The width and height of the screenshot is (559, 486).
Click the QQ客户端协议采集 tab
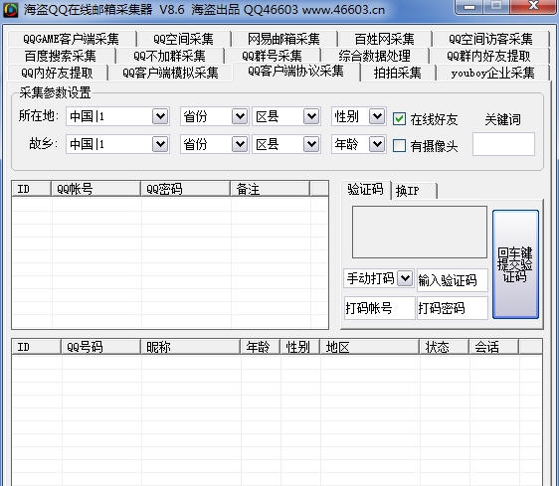click(x=295, y=72)
